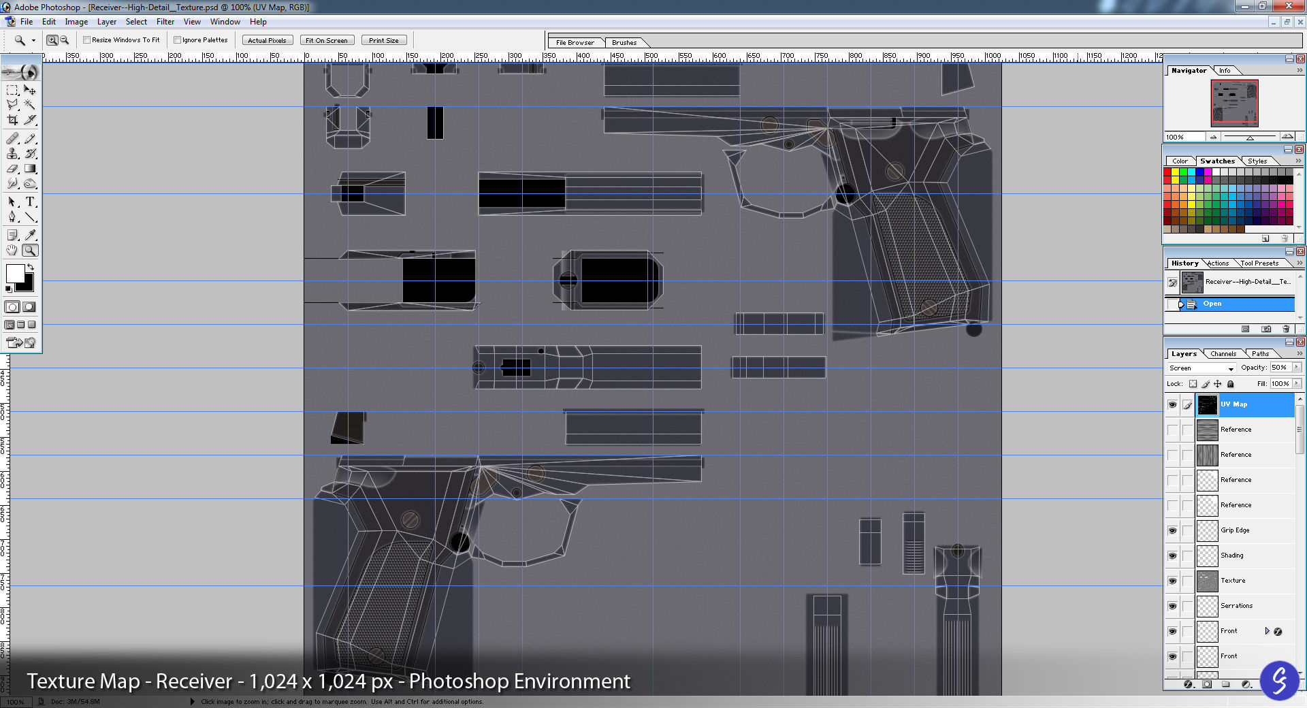Create new snapshot in History panel
This screenshot has height=708, width=1307.
[1266, 329]
